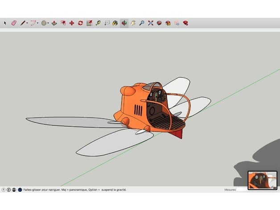Open the 3D Warehouse
Image resolution: width=280 pixels, height=210 pixels.
pyautogui.click(x=159, y=23)
